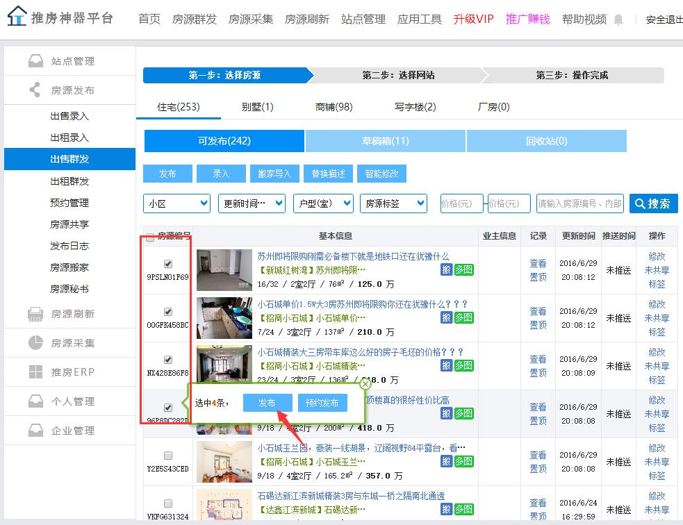Switch to the 商铺(98) tab
683x525 pixels.
click(334, 107)
